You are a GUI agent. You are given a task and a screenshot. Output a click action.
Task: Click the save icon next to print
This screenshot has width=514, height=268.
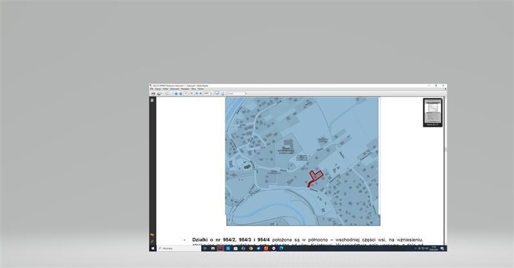159,93
